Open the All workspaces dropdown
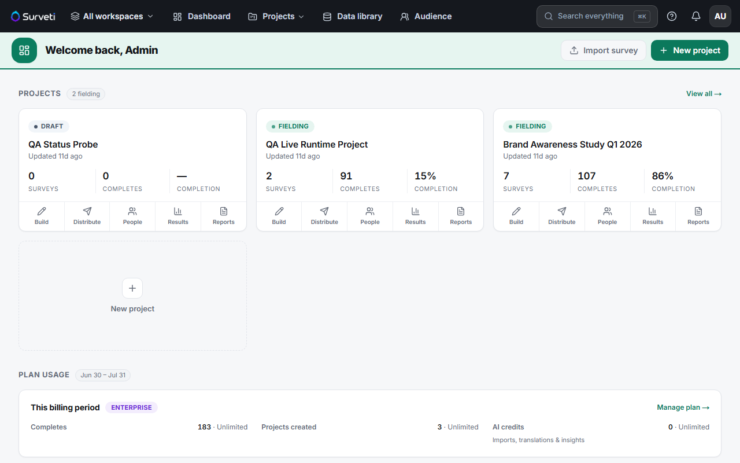The width and height of the screenshot is (740, 463). pos(112,16)
